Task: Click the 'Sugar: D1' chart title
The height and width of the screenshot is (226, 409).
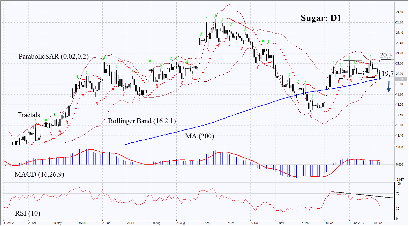Action: point(321,18)
